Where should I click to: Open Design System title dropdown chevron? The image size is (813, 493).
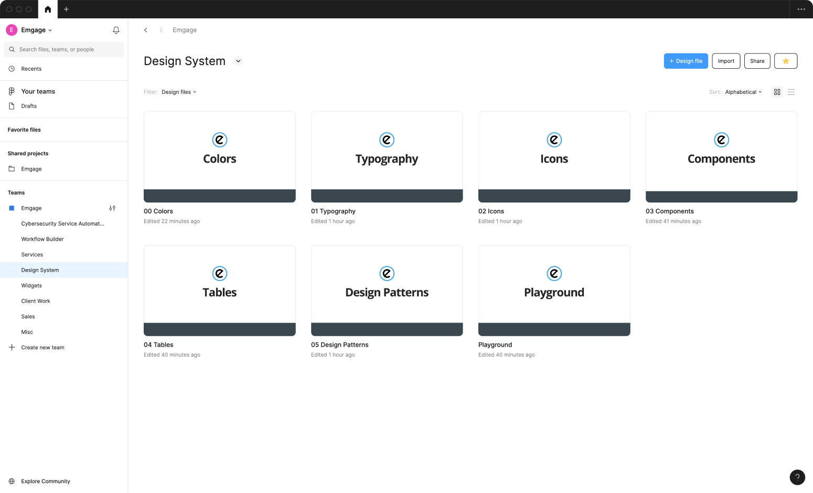238,61
